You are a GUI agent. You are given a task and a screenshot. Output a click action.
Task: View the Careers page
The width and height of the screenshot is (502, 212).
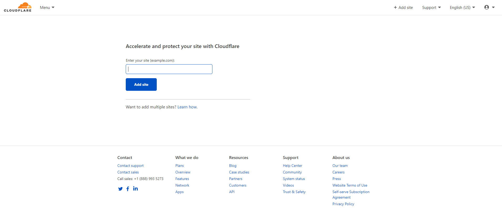point(338,172)
